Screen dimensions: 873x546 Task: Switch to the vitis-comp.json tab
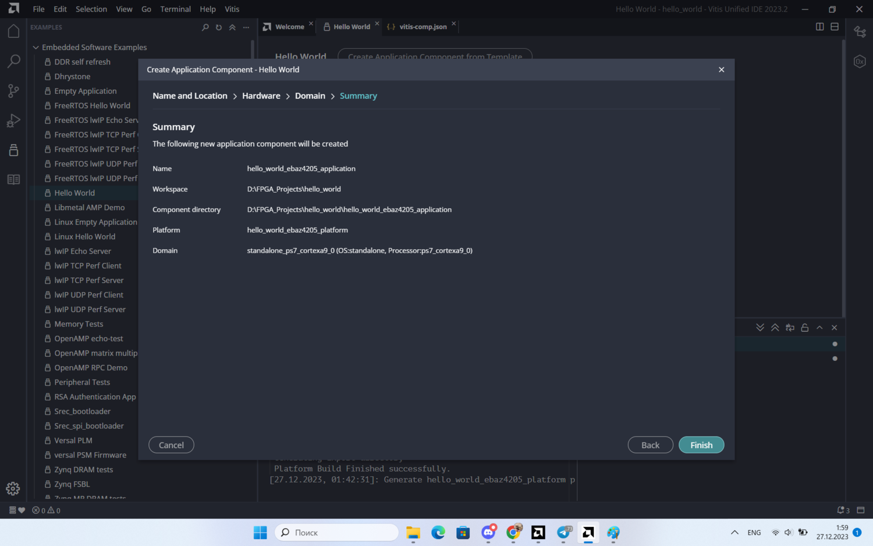pos(423,27)
